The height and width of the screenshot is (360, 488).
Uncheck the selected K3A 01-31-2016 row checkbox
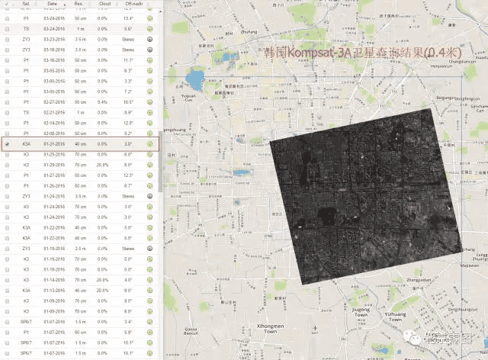tap(7, 144)
